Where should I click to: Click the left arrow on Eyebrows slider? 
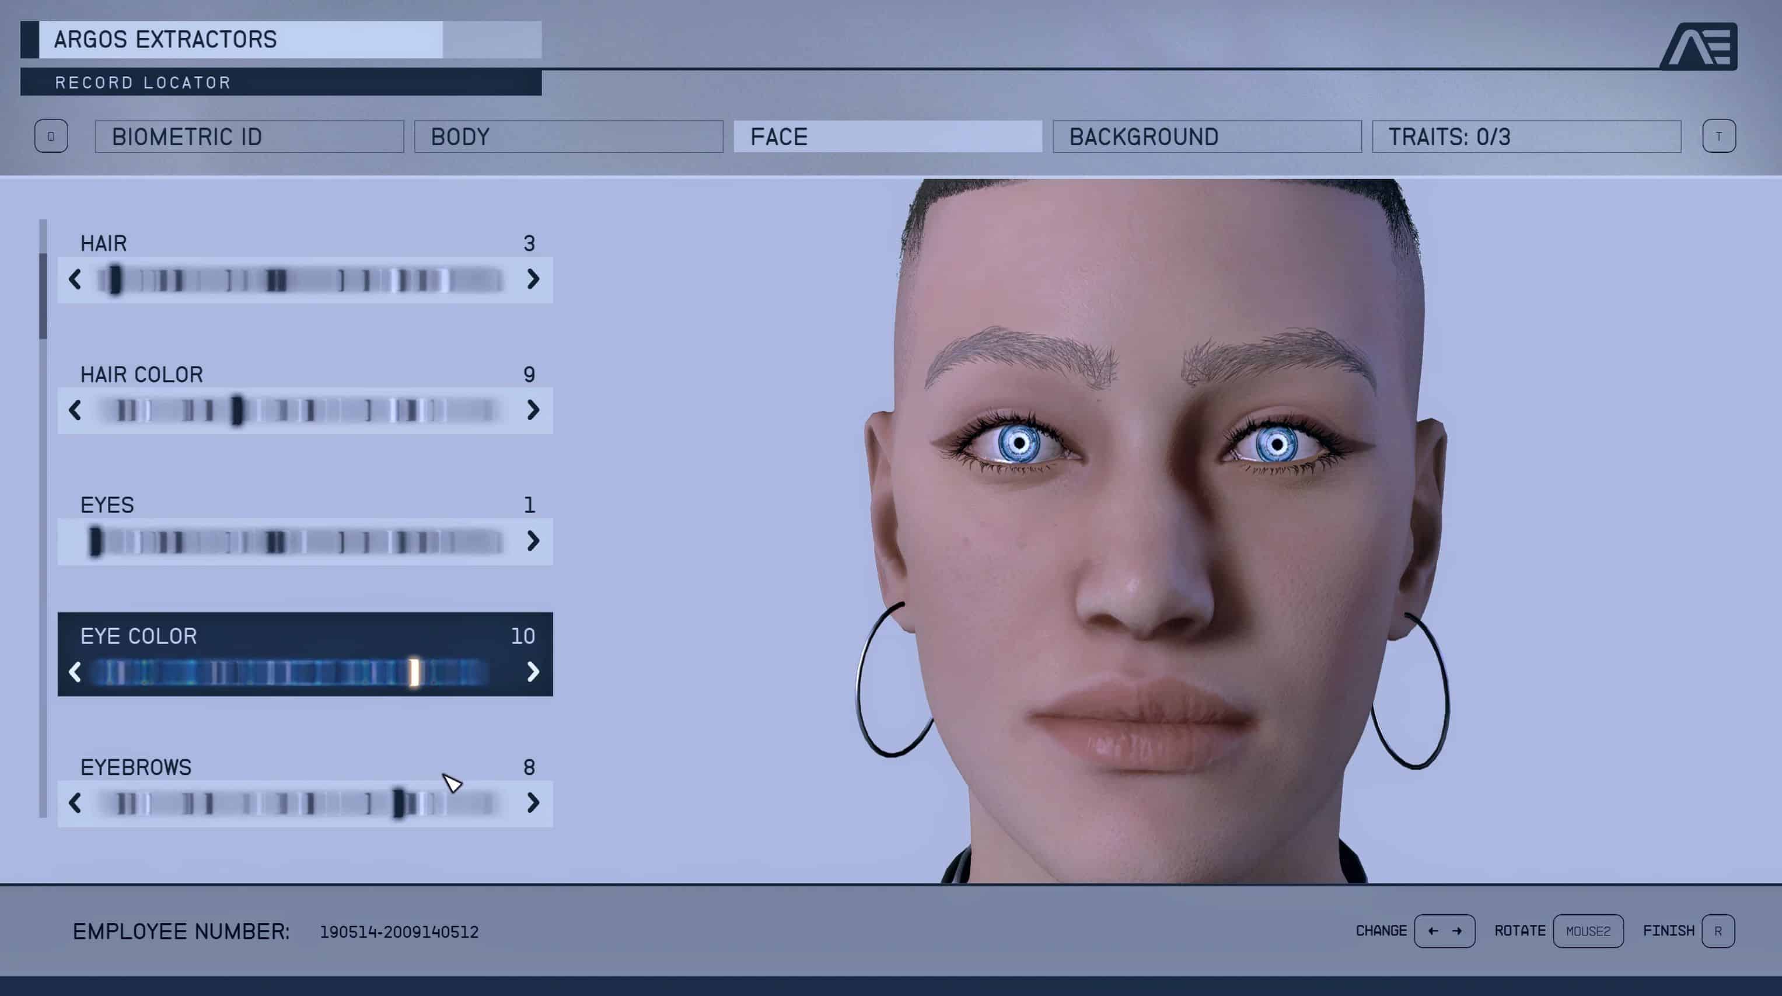tap(75, 803)
